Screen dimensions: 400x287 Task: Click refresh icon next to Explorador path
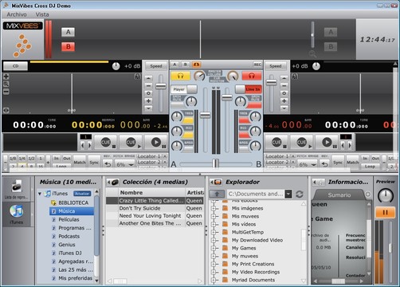pos(300,195)
